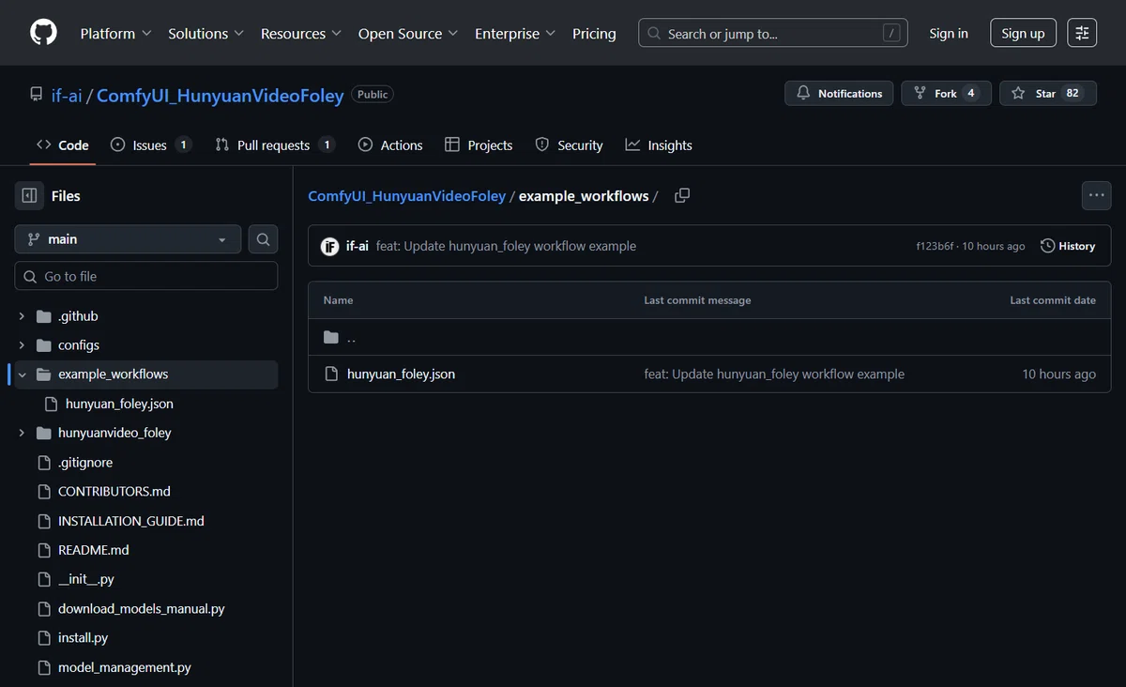
Task: Open the Open Source menu
Action: [x=407, y=33]
